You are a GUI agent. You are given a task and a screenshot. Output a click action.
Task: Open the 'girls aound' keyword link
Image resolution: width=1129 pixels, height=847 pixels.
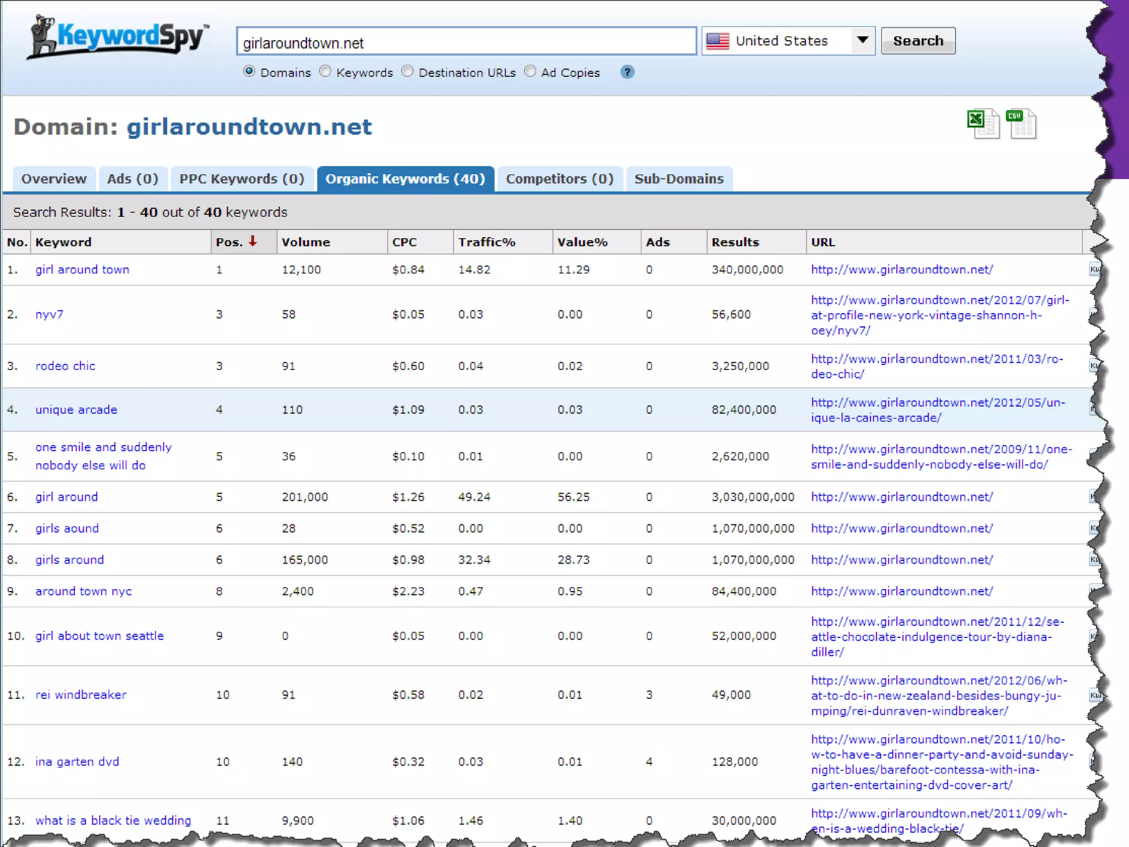click(x=67, y=528)
